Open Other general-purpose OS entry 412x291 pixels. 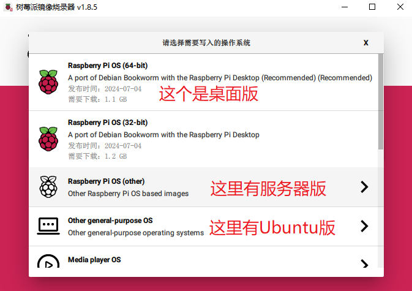204,226
